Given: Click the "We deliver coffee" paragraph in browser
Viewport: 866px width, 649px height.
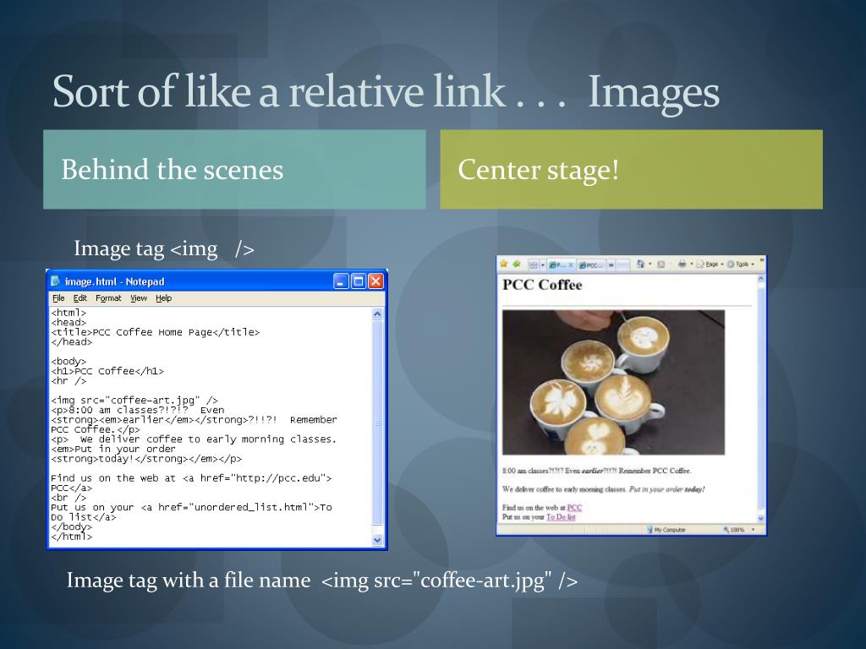Looking at the screenshot, I should tap(603, 489).
